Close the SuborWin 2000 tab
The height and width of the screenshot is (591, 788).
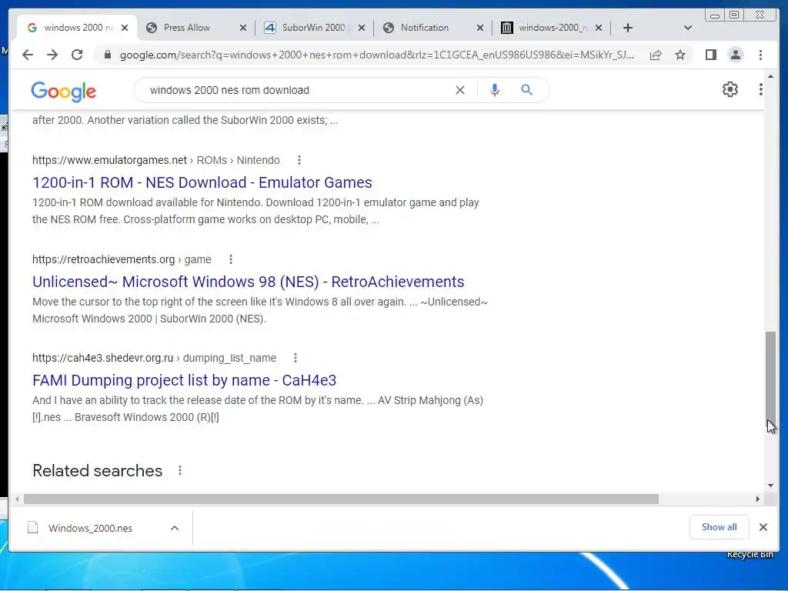click(362, 28)
